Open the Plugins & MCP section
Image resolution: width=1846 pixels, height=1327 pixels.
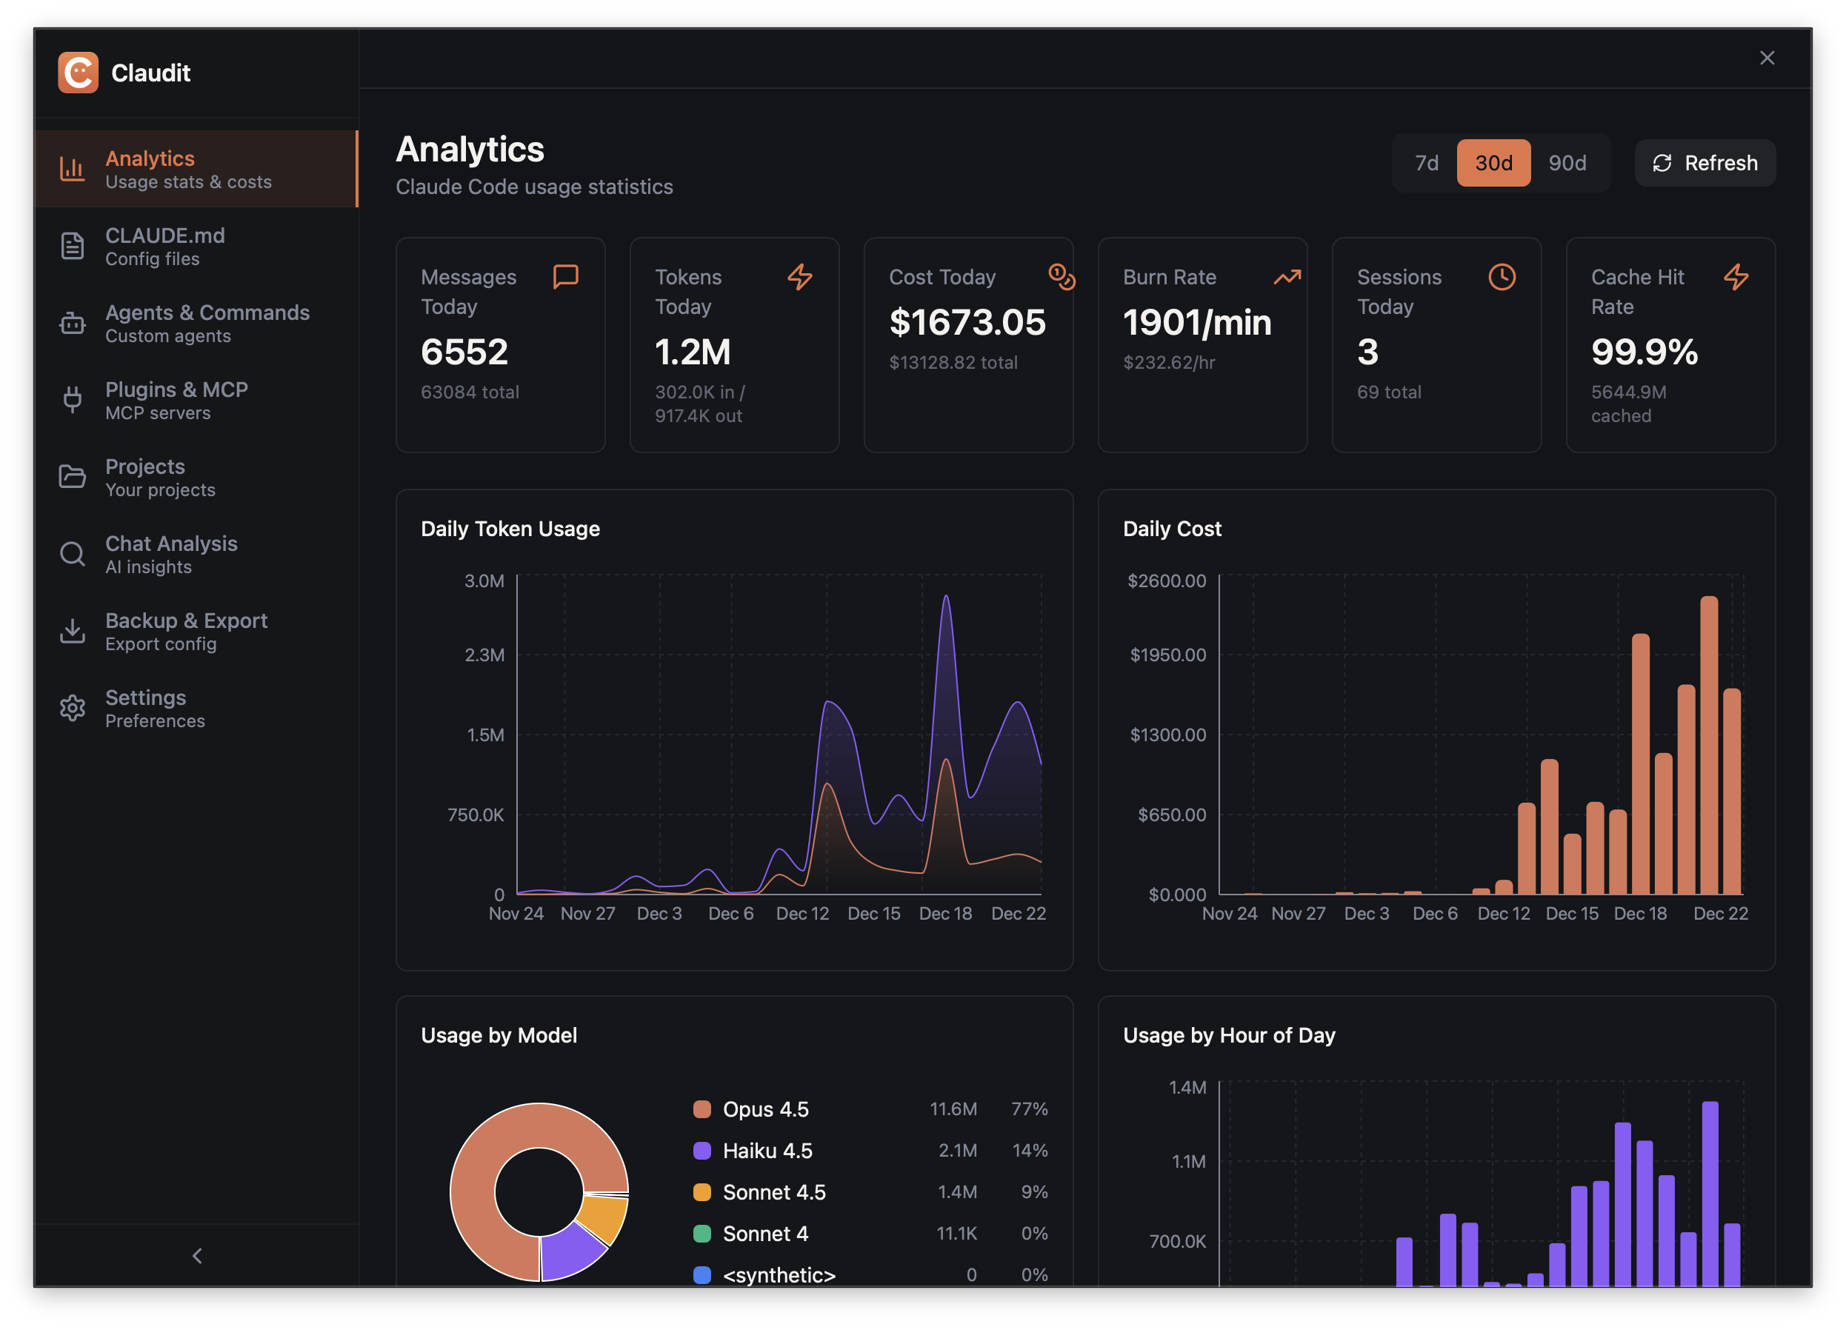tap(176, 399)
